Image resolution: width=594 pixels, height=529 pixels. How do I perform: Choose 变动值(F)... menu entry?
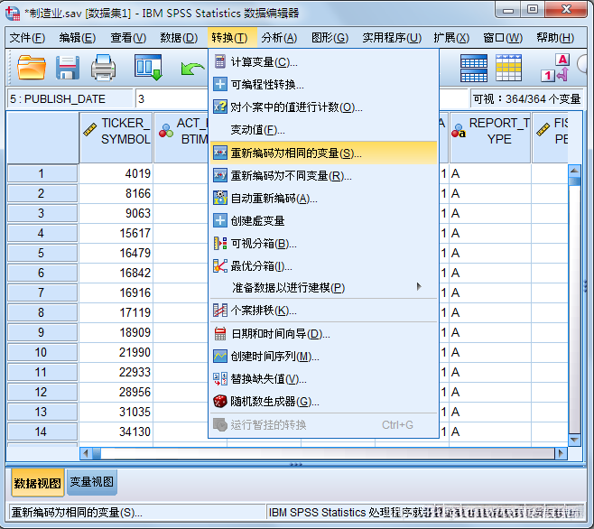click(x=323, y=130)
